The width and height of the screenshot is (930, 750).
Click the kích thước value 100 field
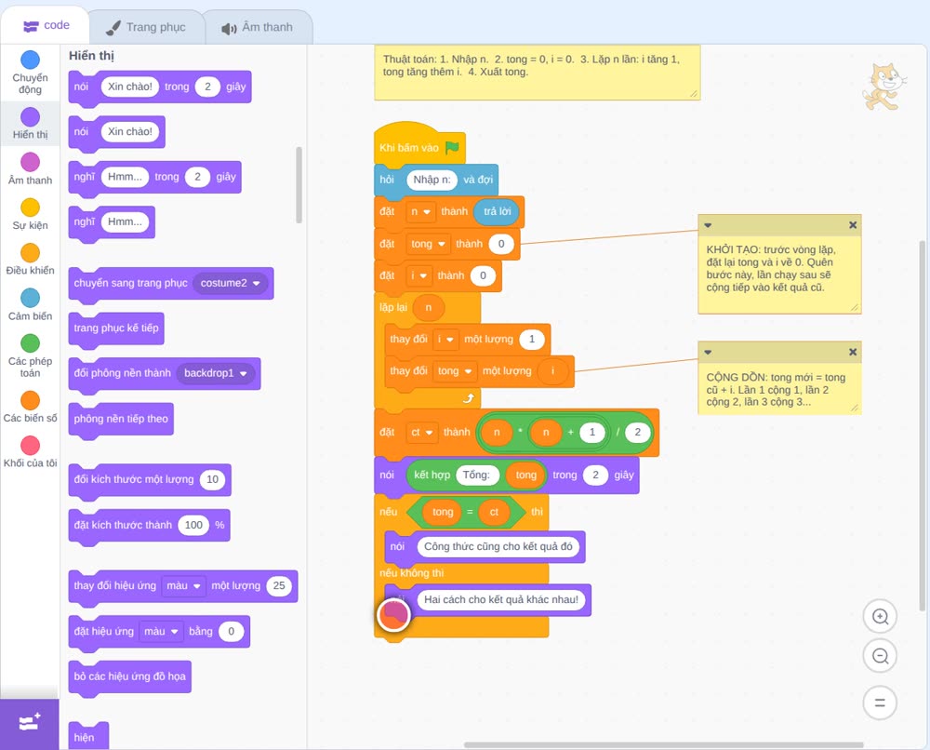[193, 525]
